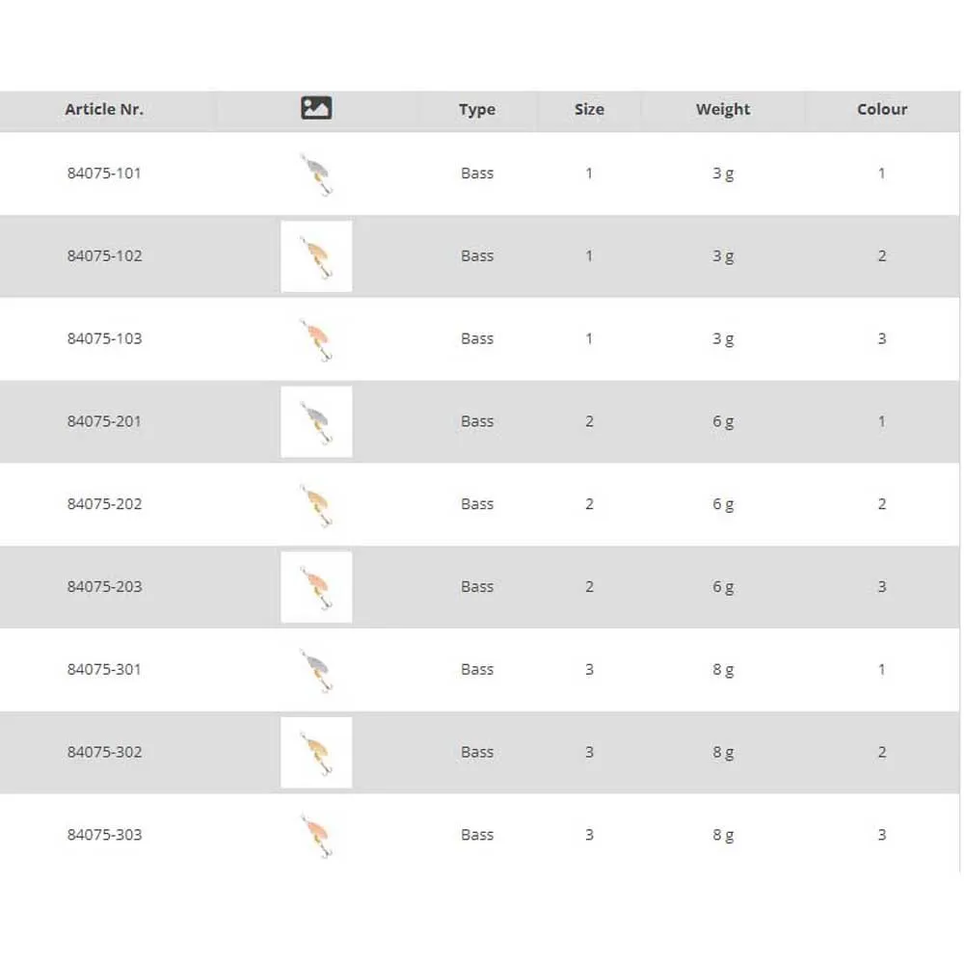Open lure thumbnail for article 84075-302
Viewport: 964px width, 964px height.
[x=316, y=753]
